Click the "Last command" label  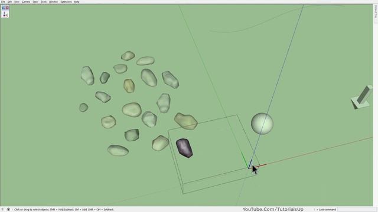point(327,210)
